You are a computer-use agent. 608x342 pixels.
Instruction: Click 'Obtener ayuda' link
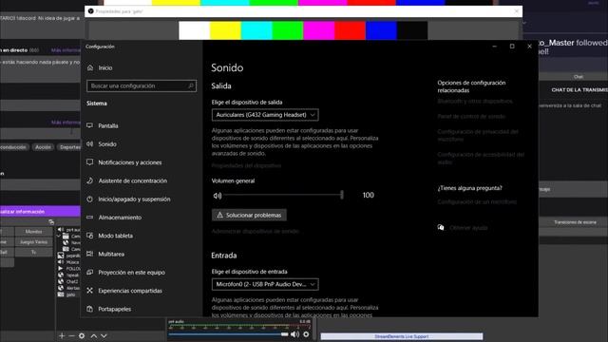468,228
